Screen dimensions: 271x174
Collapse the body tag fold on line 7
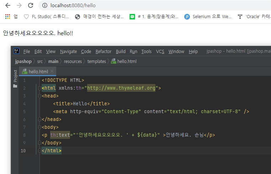coord(39,127)
